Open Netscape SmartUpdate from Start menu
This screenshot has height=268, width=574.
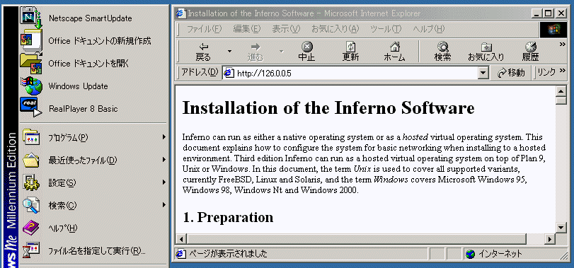click(93, 18)
